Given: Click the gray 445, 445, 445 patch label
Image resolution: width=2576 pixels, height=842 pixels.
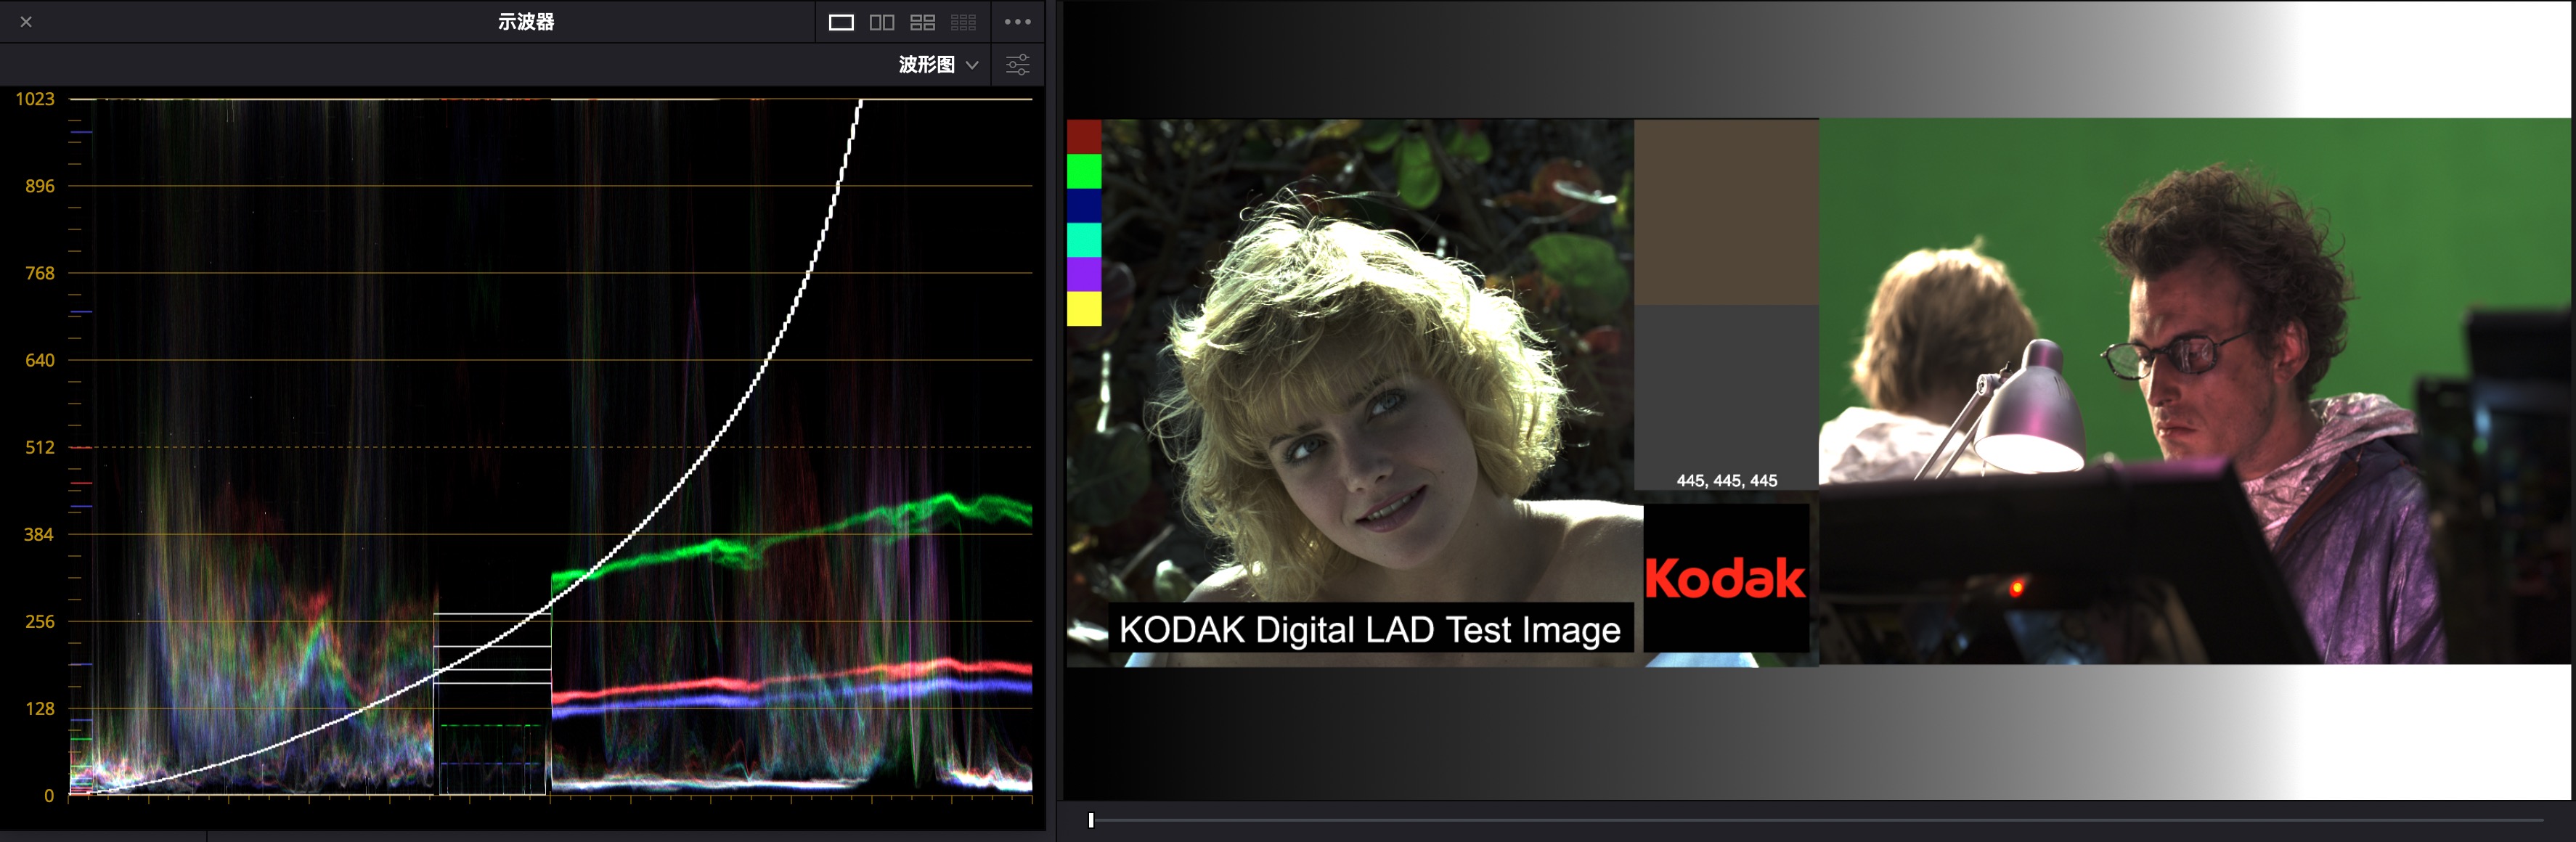Looking at the screenshot, I should pyautogui.click(x=1726, y=481).
